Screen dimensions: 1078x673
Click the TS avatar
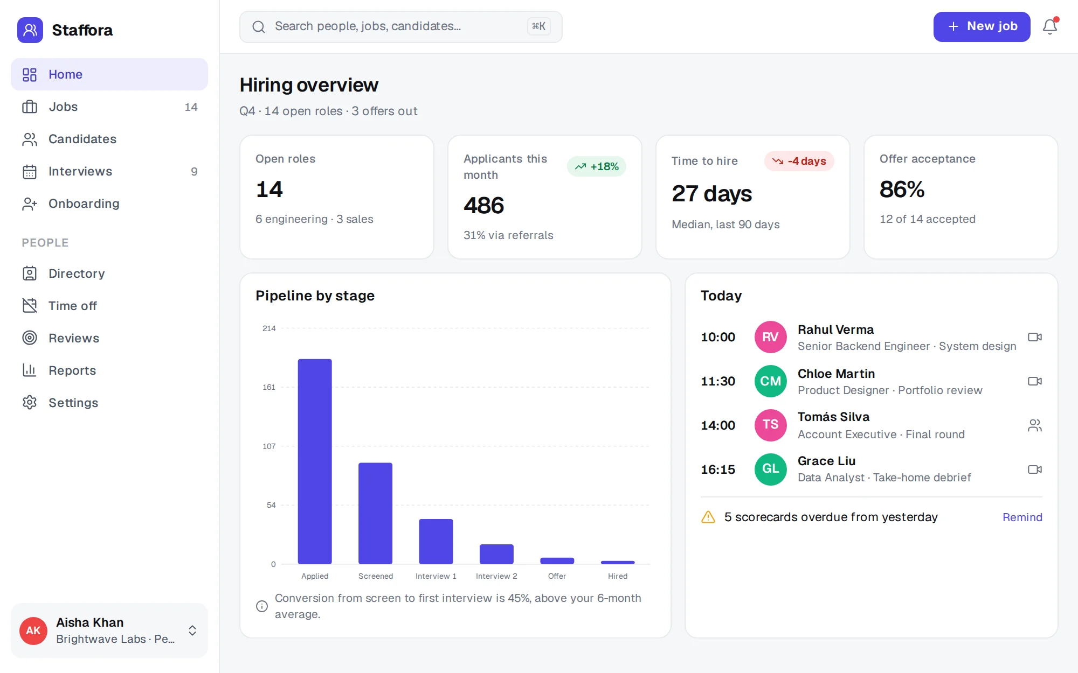tap(770, 425)
